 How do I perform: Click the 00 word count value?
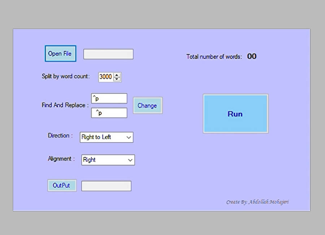252,56
